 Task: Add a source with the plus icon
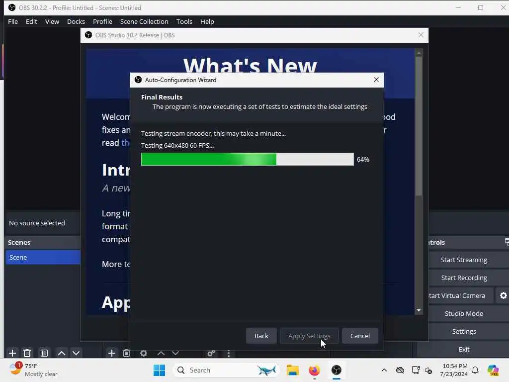(111, 353)
